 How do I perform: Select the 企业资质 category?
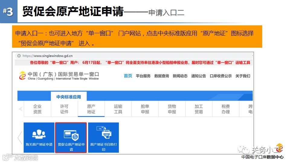[x=37, y=109]
